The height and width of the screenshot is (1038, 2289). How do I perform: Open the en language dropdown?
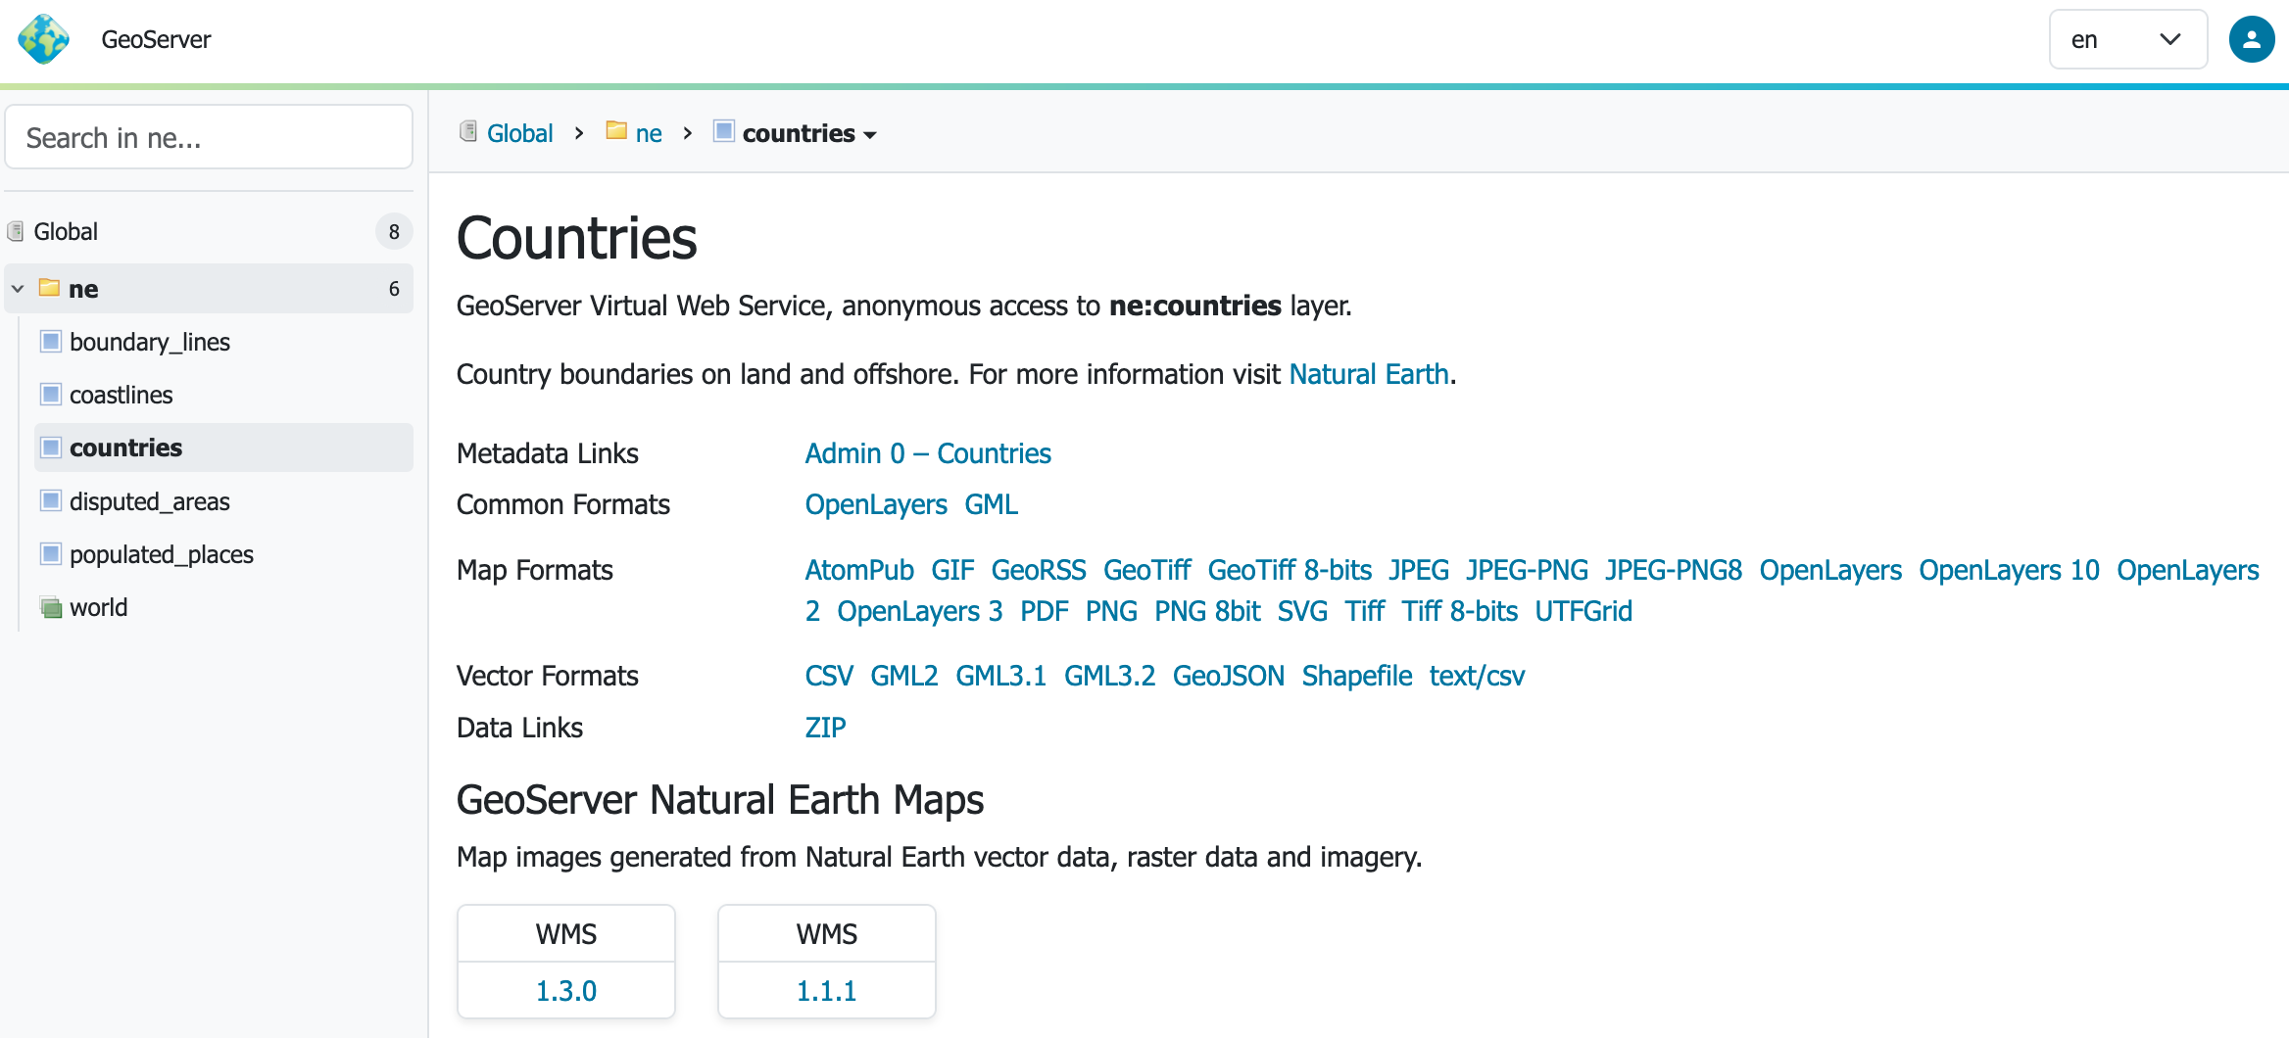click(2126, 39)
